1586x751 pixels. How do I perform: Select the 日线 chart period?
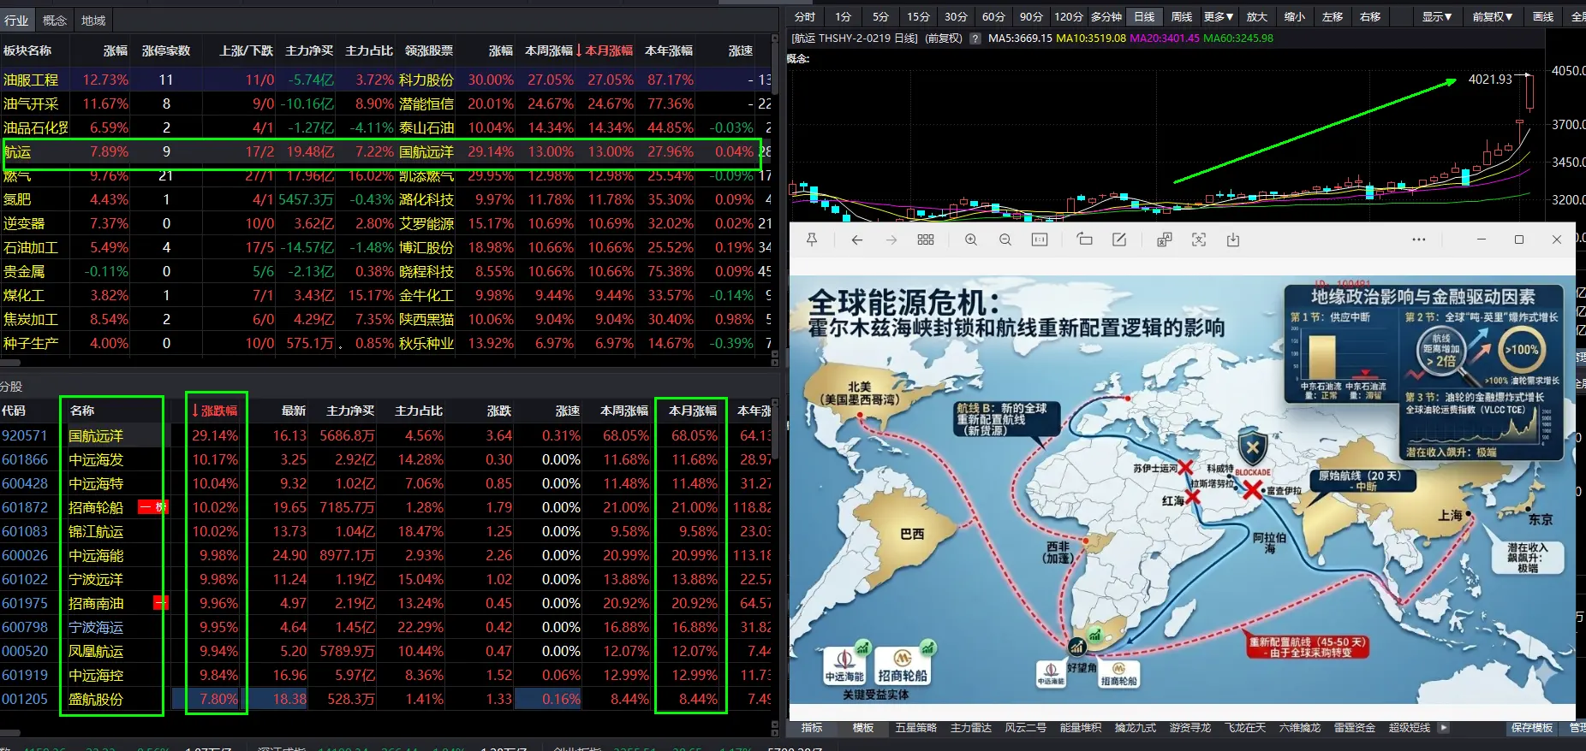[x=1144, y=17]
